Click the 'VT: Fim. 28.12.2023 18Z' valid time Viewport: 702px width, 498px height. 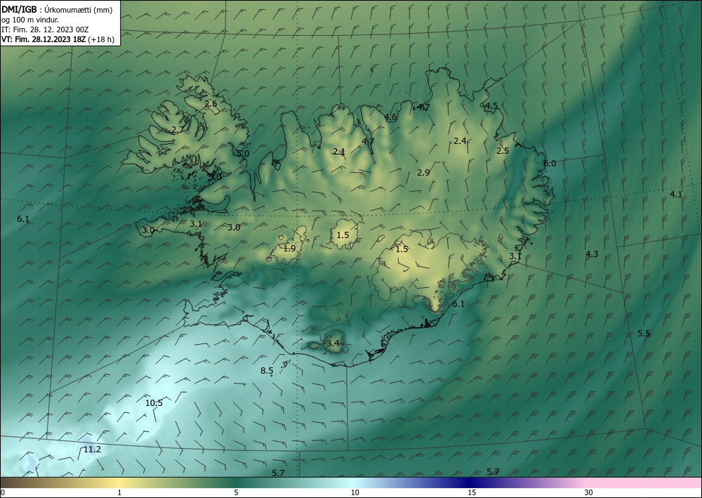tap(44, 39)
